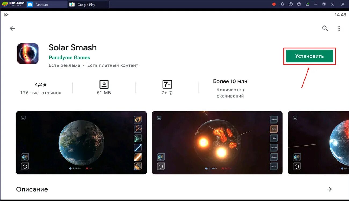Click the BlueStacks logo
This screenshot has width=349, height=201.
click(5, 4)
